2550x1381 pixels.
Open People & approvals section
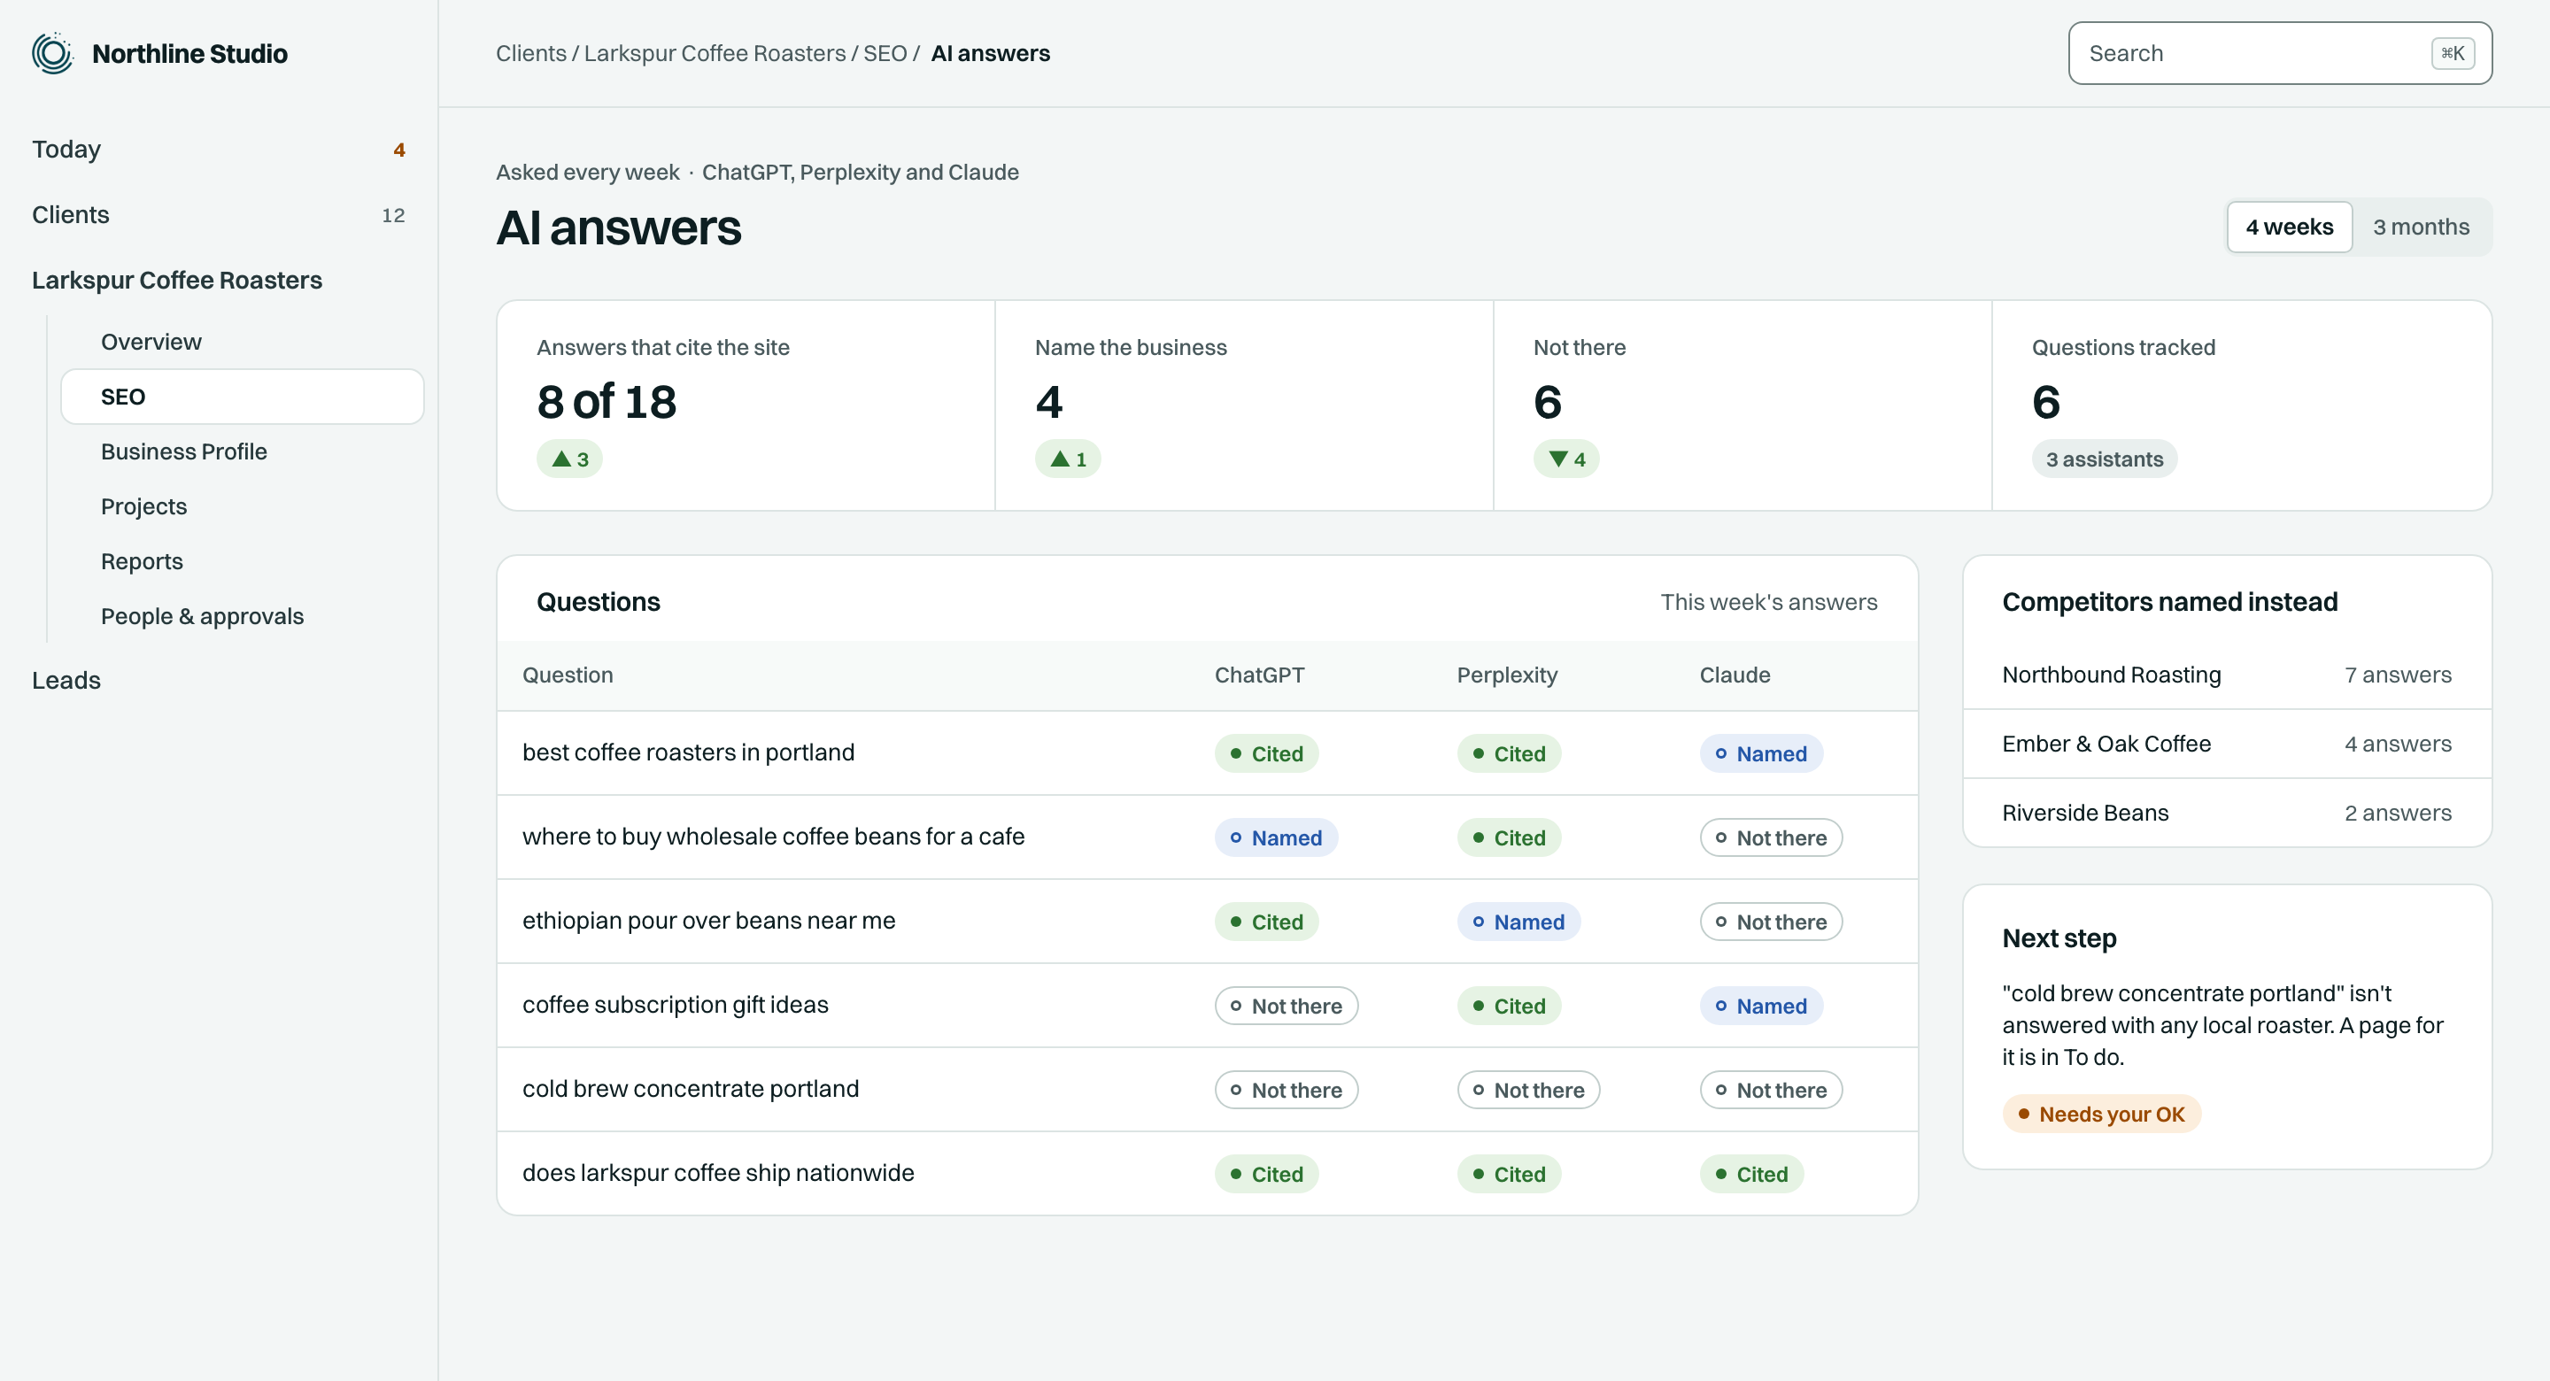(x=243, y=616)
